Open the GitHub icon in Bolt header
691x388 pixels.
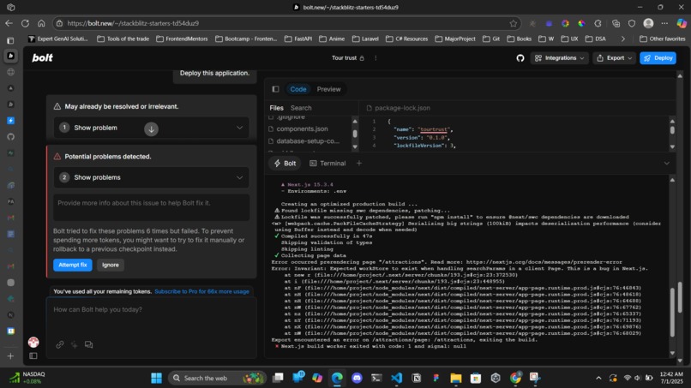pyautogui.click(x=520, y=58)
